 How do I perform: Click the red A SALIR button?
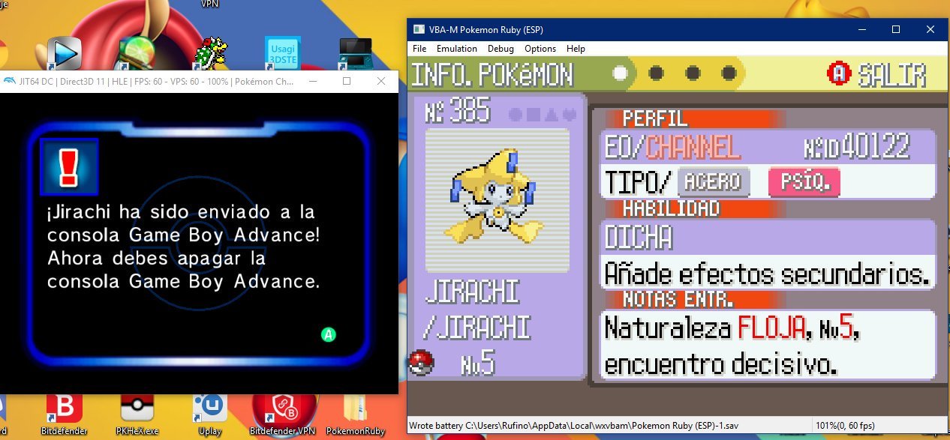coord(876,74)
